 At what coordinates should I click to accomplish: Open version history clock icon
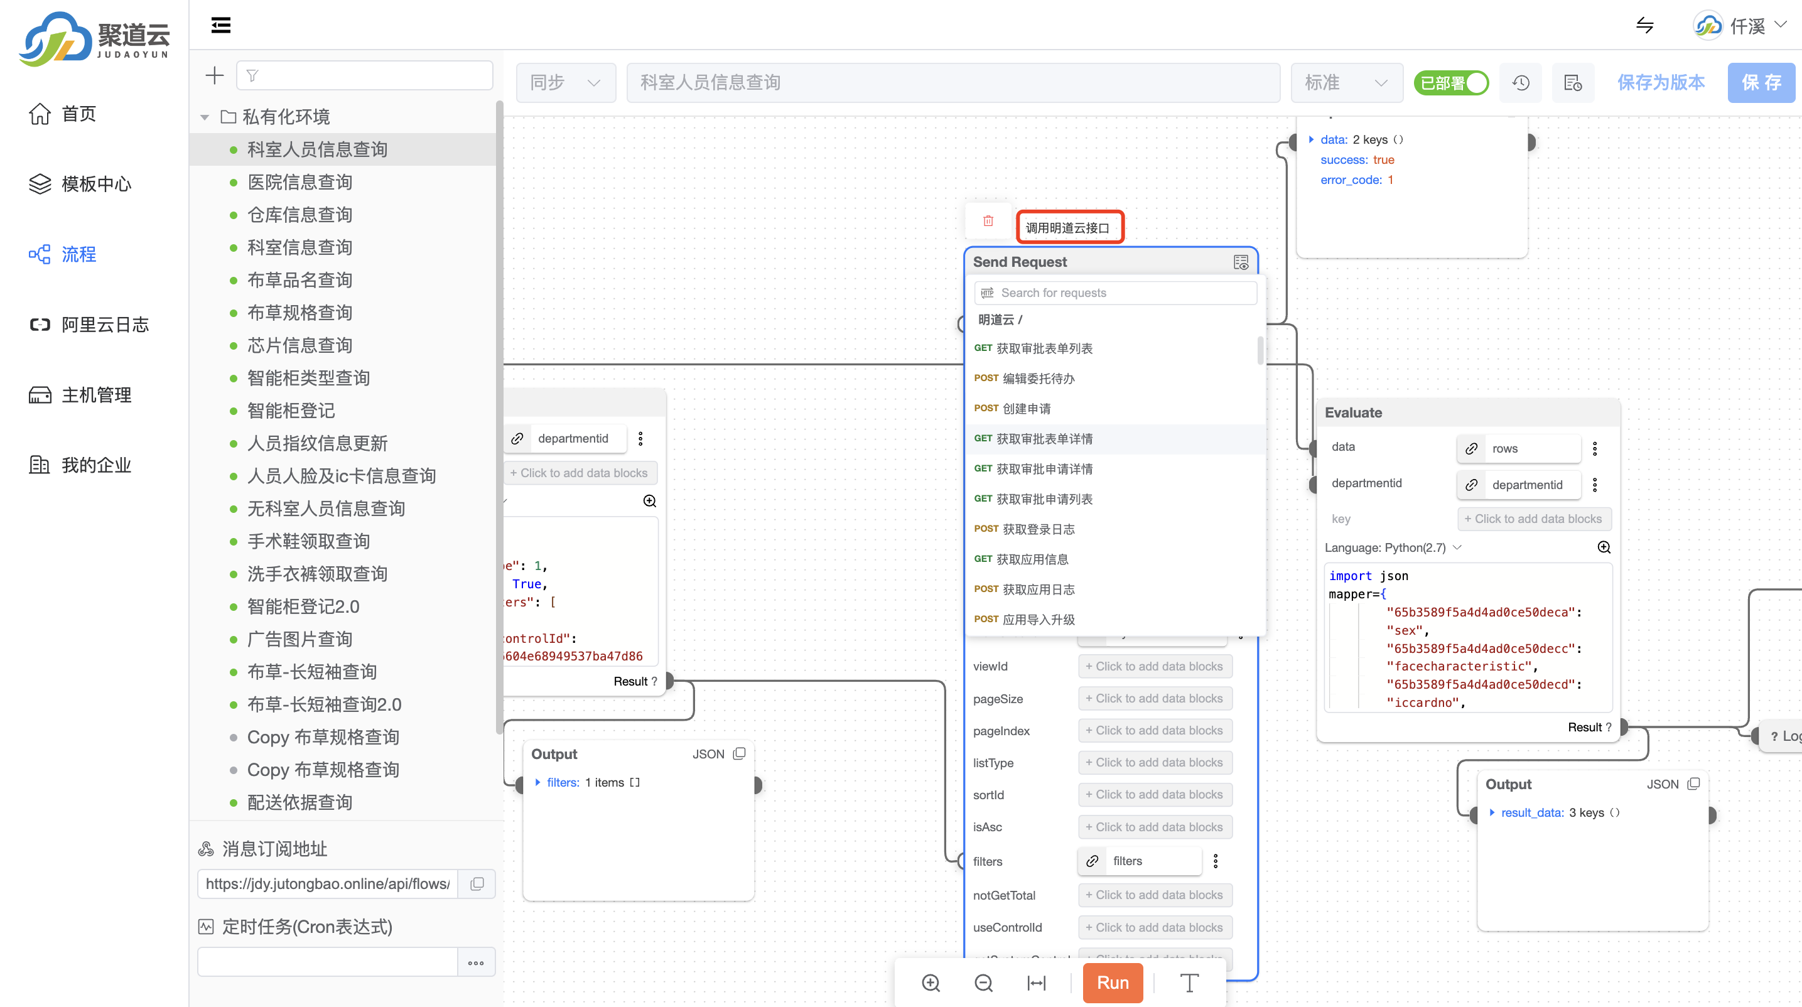1521,82
